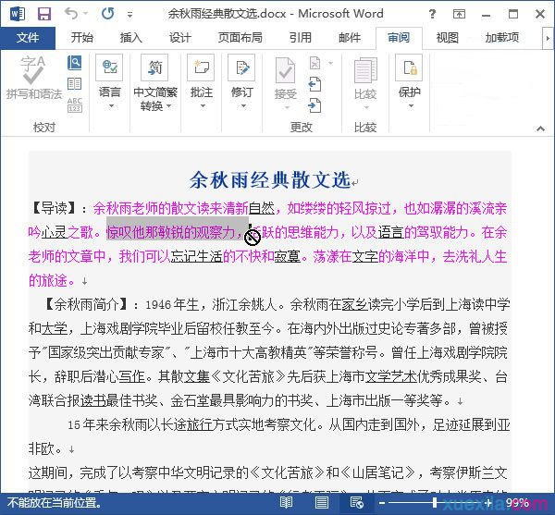Image resolution: width=555 pixels, height=515 pixels.
Task: Click the title 余秋雨经典散文选
Action: click(270, 180)
